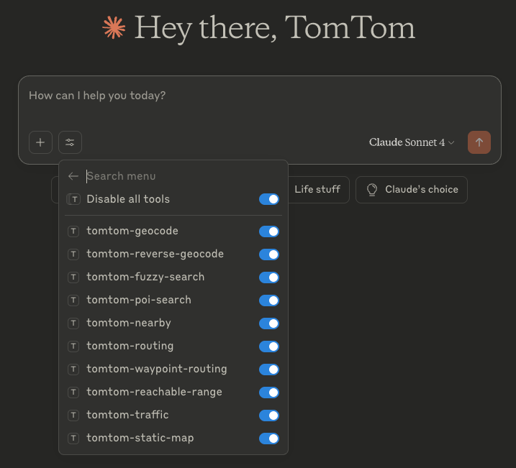
Task: Click the tomtom-traffic label
Action: click(127, 415)
